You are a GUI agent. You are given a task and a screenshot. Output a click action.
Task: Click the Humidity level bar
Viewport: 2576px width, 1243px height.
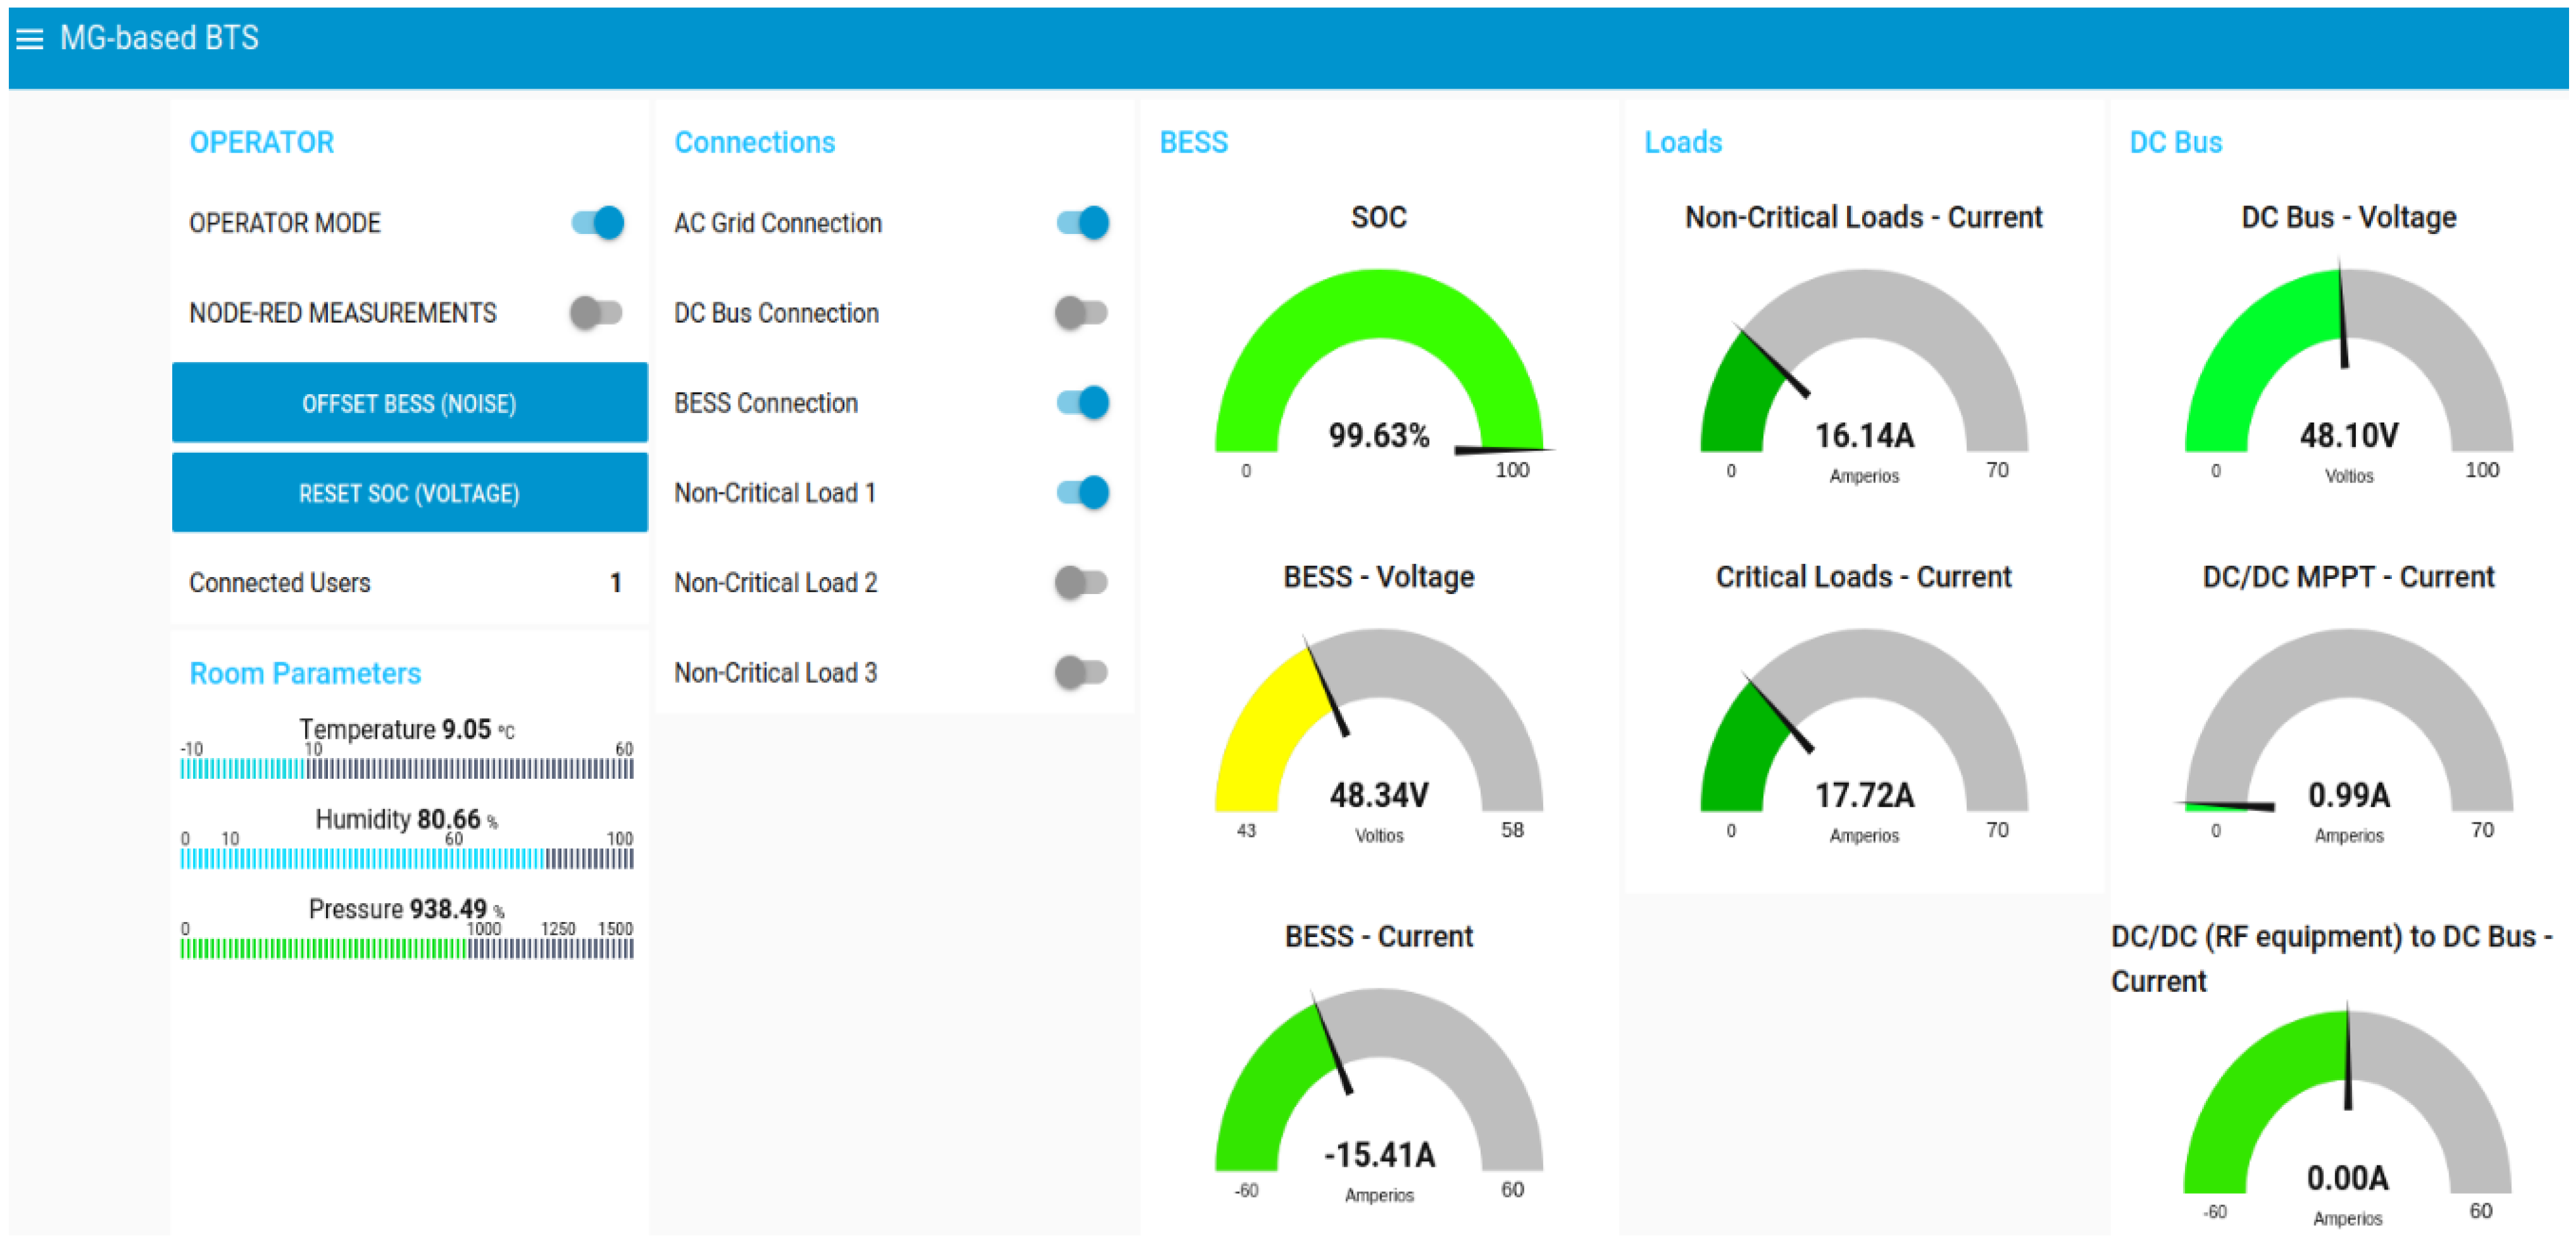tap(406, 858)
